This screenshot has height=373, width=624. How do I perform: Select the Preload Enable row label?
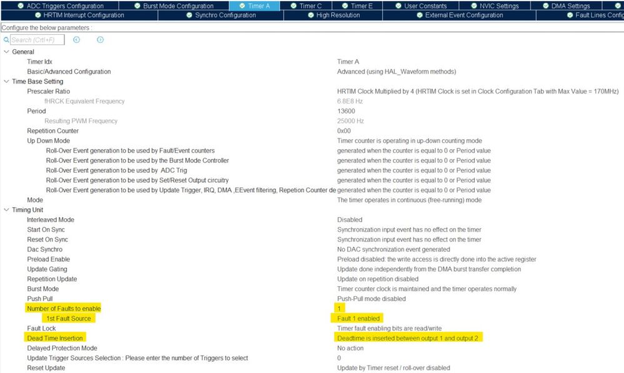(x=49, y=259)
